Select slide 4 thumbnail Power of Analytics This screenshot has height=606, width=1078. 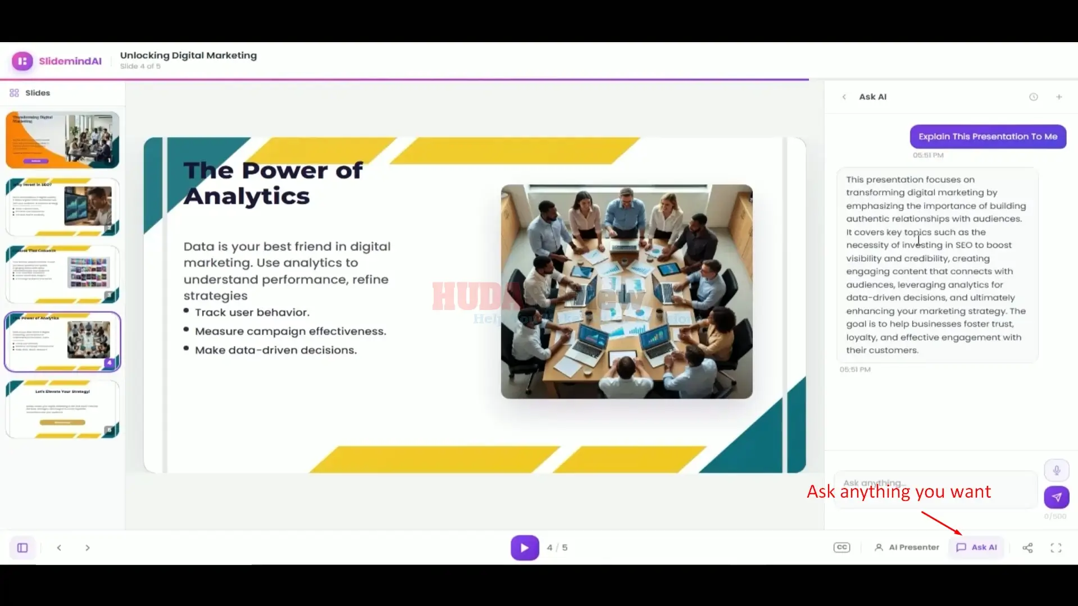62,341
